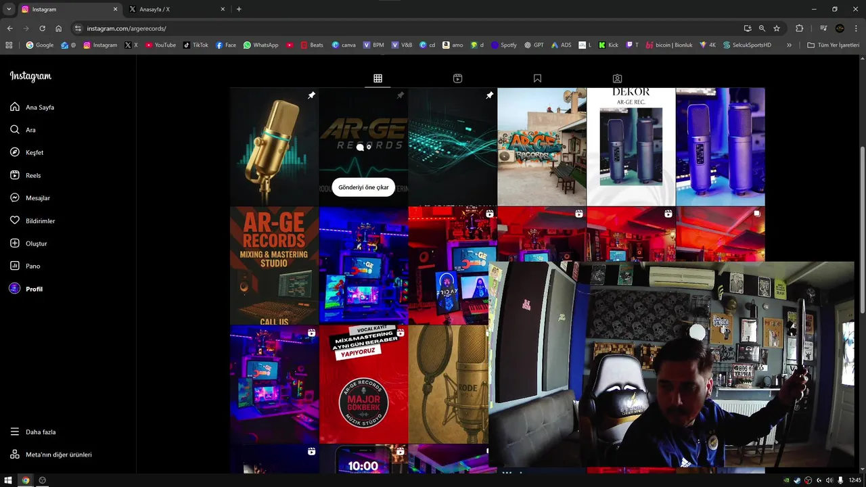Open the WhatsApp bookmark

(260, 45)
